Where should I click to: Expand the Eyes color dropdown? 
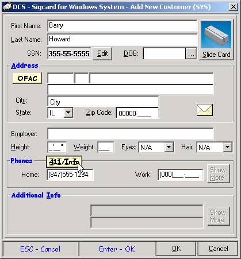169,147
